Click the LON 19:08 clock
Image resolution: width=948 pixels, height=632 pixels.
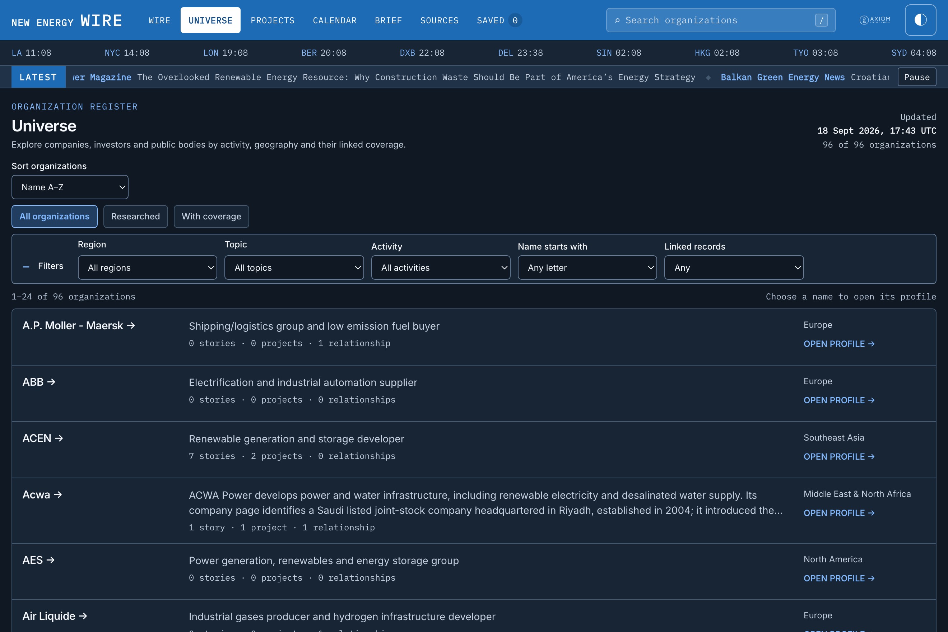click(x=225, y=53)
